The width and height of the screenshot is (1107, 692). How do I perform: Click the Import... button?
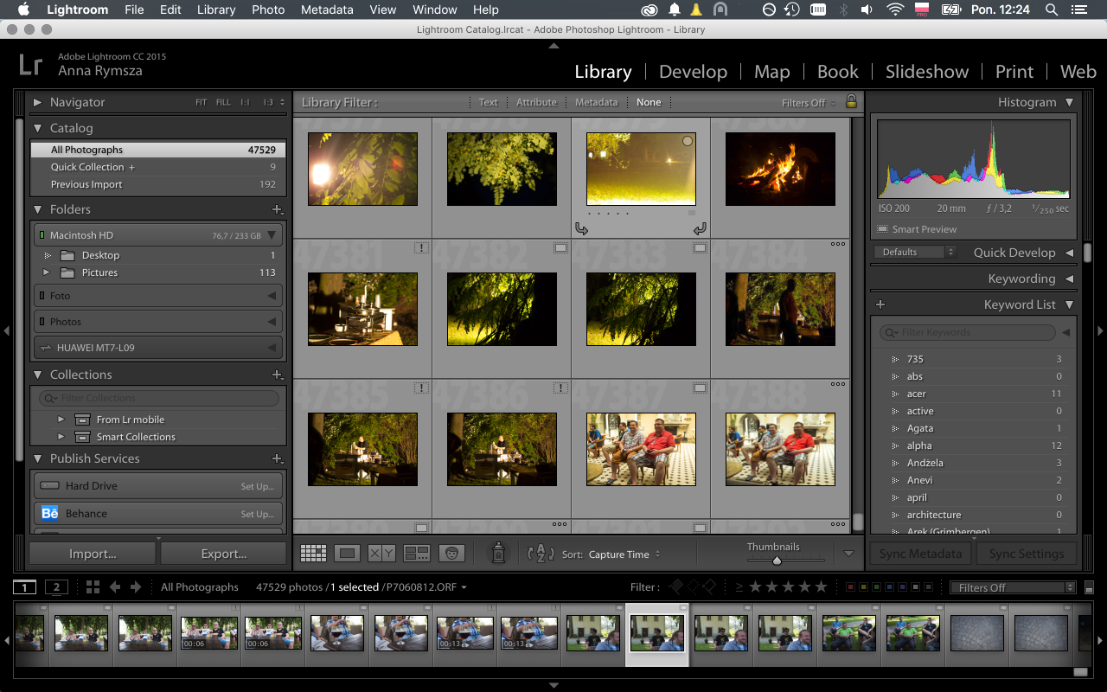92,553
